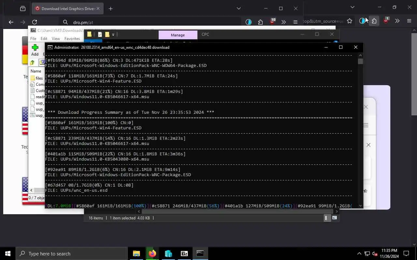Click the green Add button in 7-Zip
This screenshot has height=260, width=417.
tap(35, 50)
